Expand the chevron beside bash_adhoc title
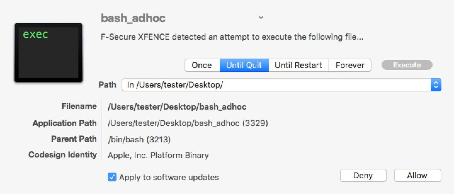 tap(261, 18)
